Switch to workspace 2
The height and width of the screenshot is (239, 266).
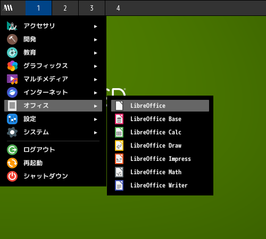pos(65,8)
